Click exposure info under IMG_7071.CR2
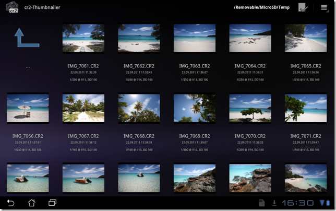The height and width of the screenshot is (211, 336). [x=306, y=150]
